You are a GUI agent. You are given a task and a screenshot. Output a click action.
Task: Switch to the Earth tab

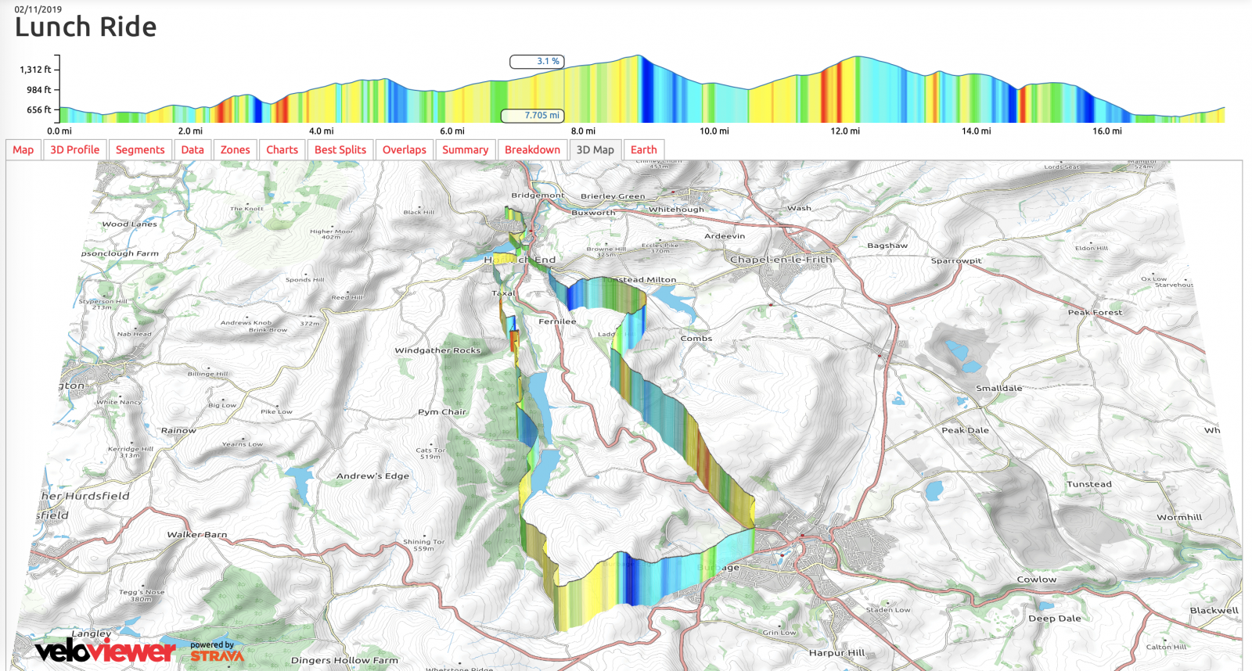pos(644,149)
